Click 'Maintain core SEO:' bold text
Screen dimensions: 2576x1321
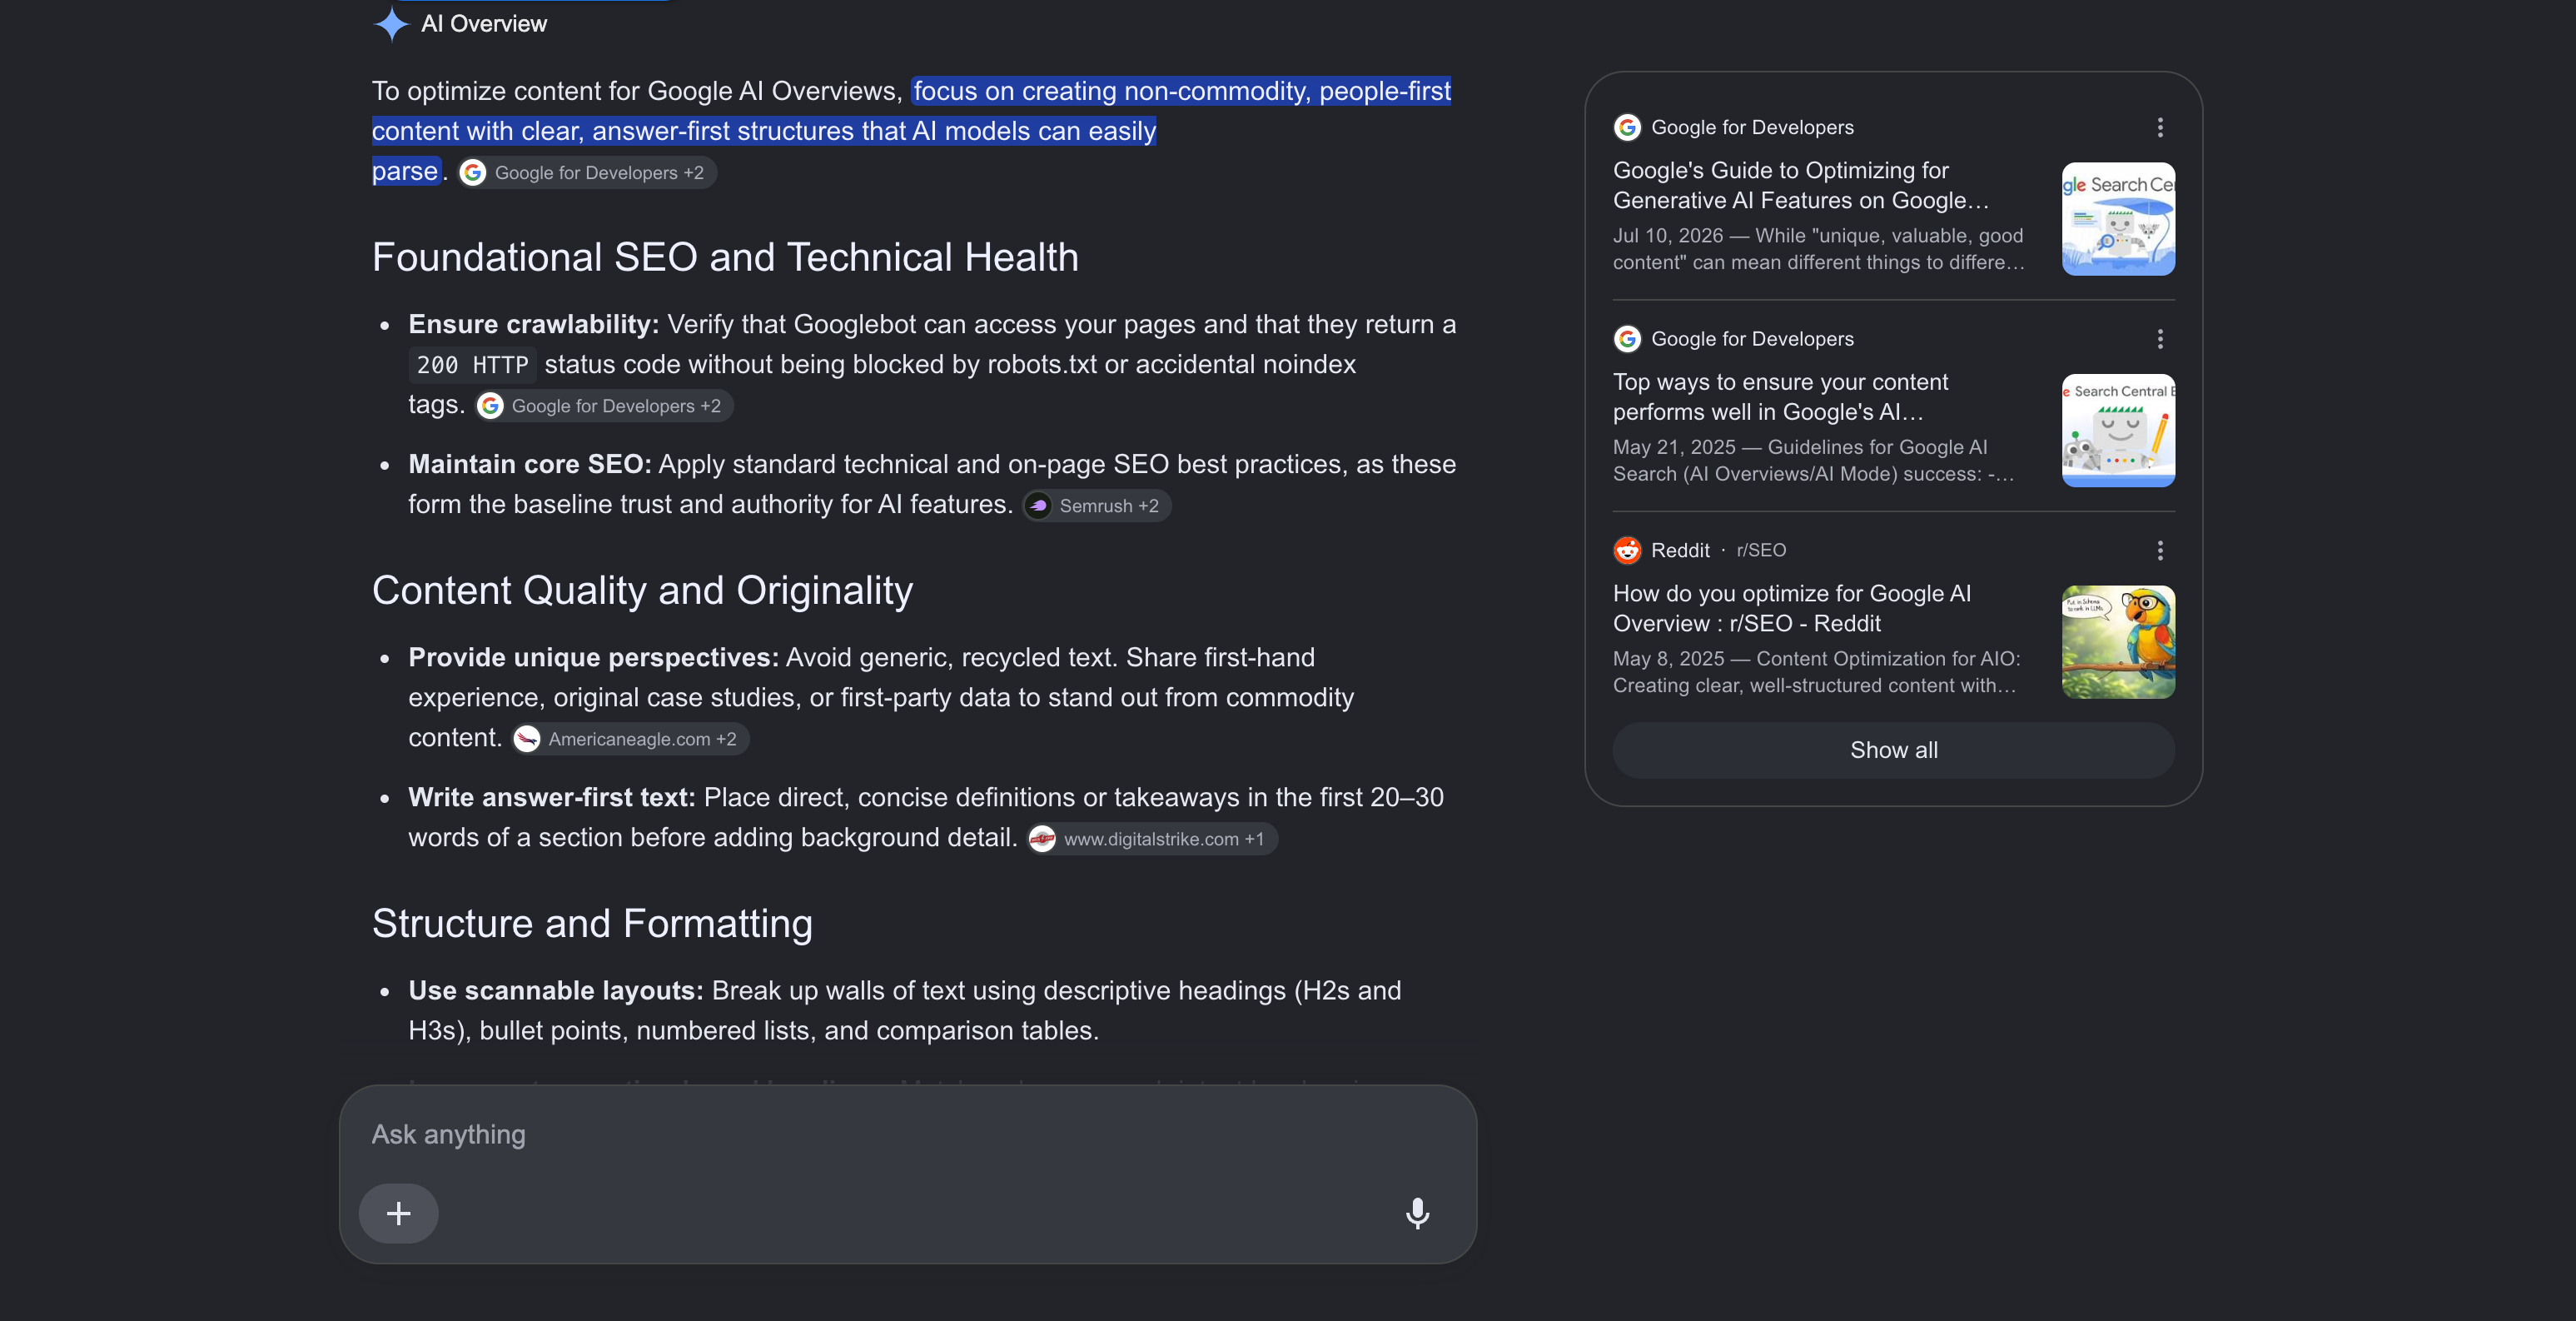coord(529,465)
